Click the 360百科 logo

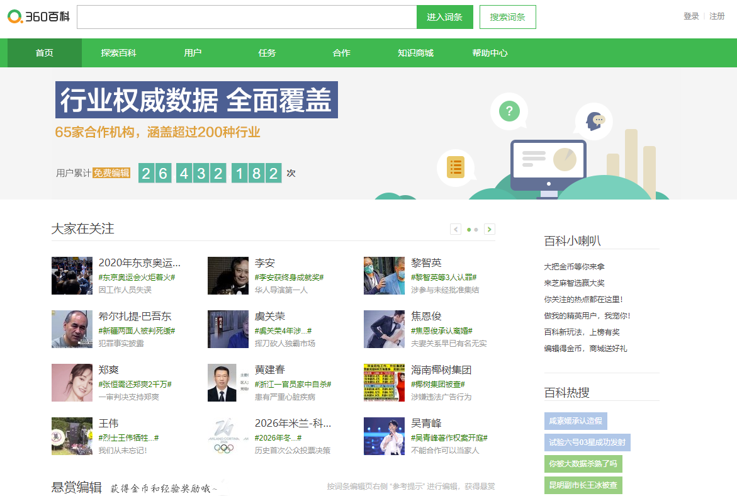click(39, 17)
